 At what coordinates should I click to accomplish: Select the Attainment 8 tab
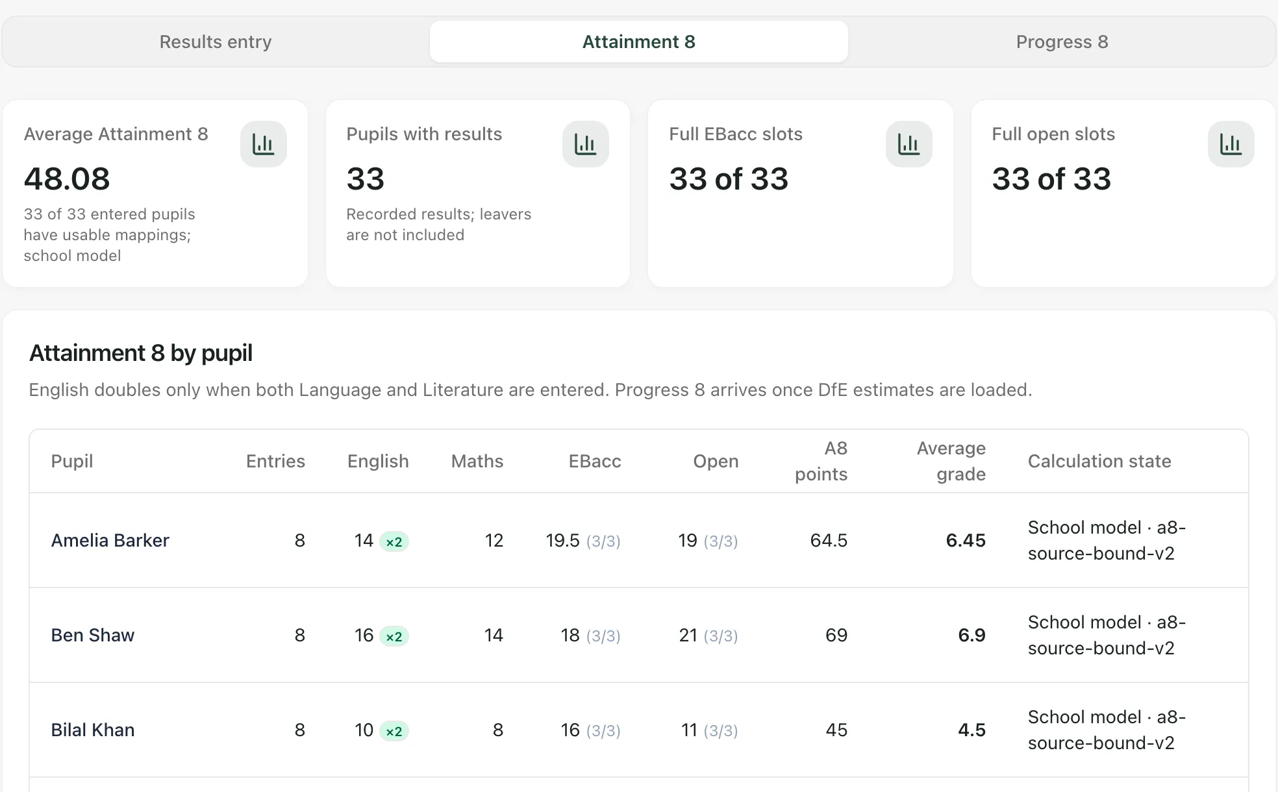click(639, 42)
